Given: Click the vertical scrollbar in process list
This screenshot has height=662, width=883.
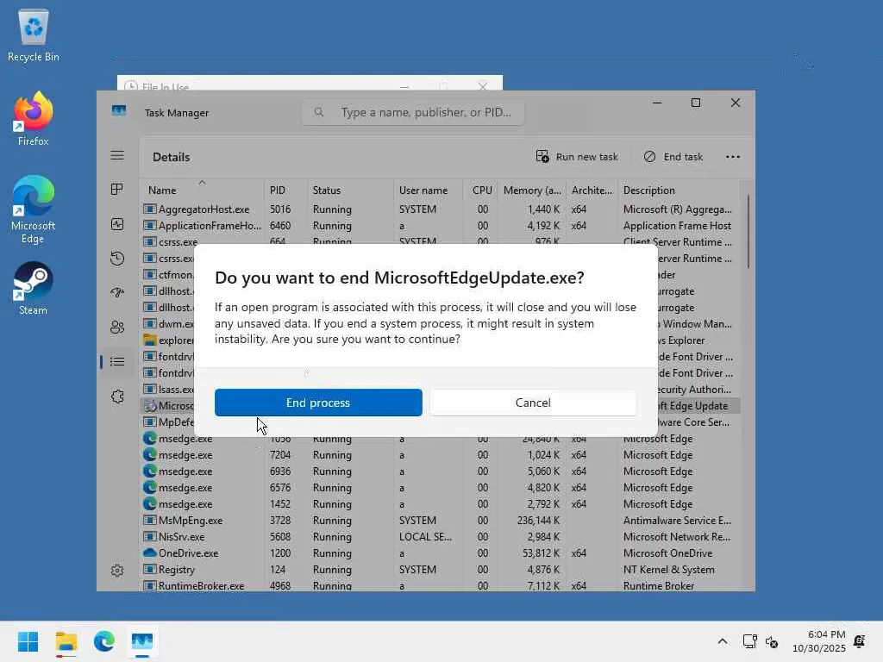Looking at the screenshot, I should click(748, 231).
